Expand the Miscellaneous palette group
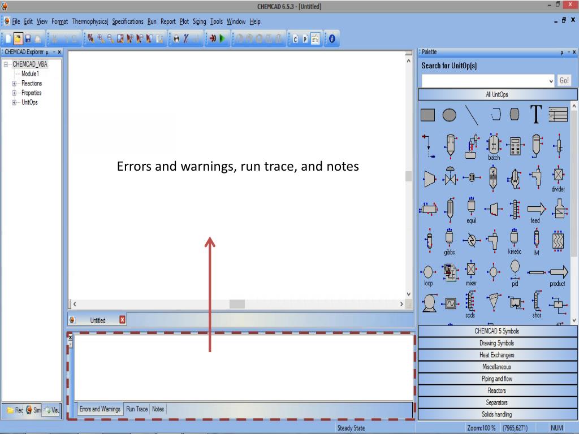 496,367
